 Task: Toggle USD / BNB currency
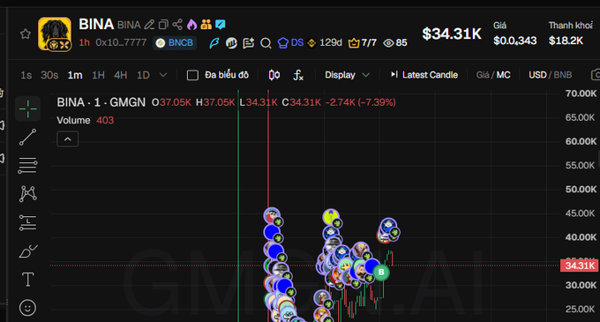(551, 75)
